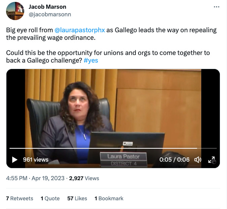Screen dimensions: 227x209
Task: Seek along the video progress bar
Action: pyautogui.click(x=113, y=148)
